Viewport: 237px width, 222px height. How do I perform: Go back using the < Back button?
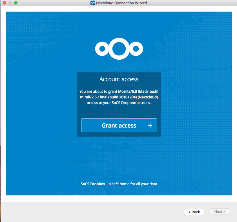194,212
